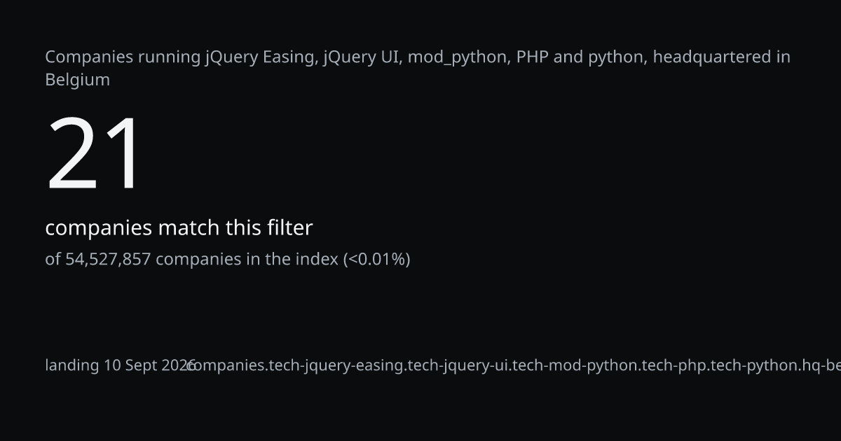This screenshot has width=841, height=441.
Task: Click 'headquartered in' filter text
Action: coord(722,57)
